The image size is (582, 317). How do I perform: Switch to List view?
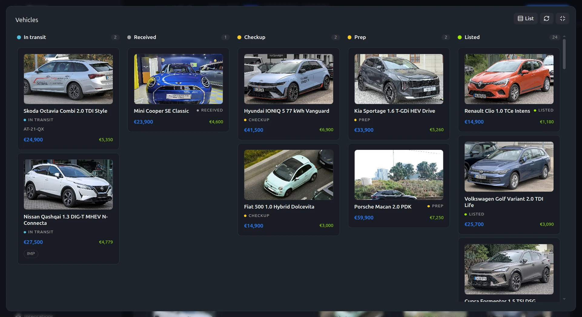click(526, 18)
